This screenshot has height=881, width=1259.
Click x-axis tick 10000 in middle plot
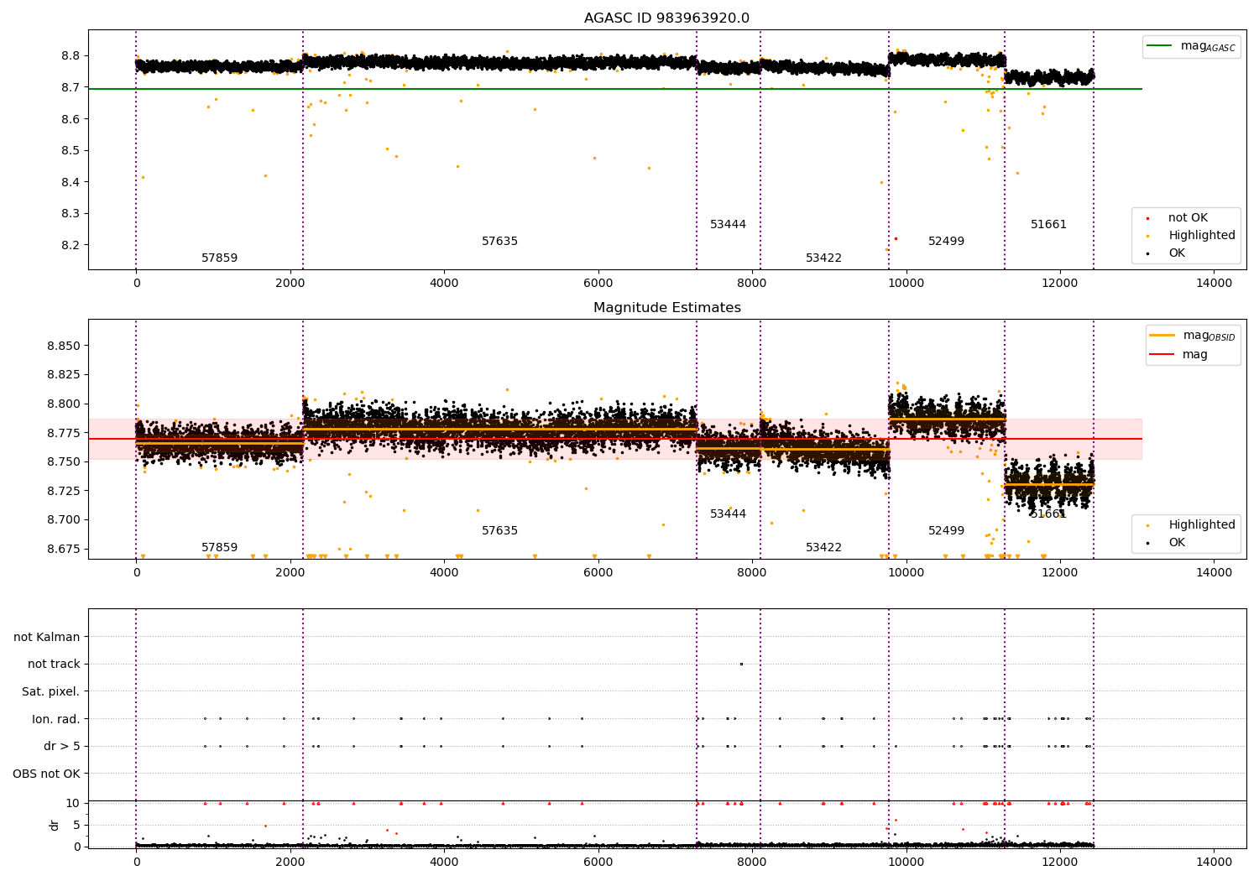(x=906, y=573)
